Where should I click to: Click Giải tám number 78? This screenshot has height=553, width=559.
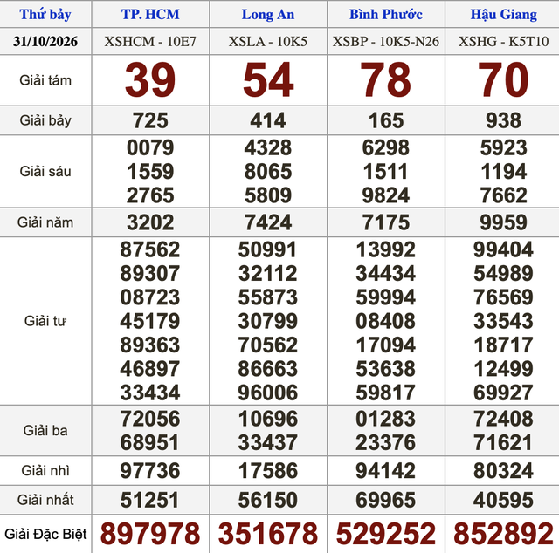coord(386,79)
